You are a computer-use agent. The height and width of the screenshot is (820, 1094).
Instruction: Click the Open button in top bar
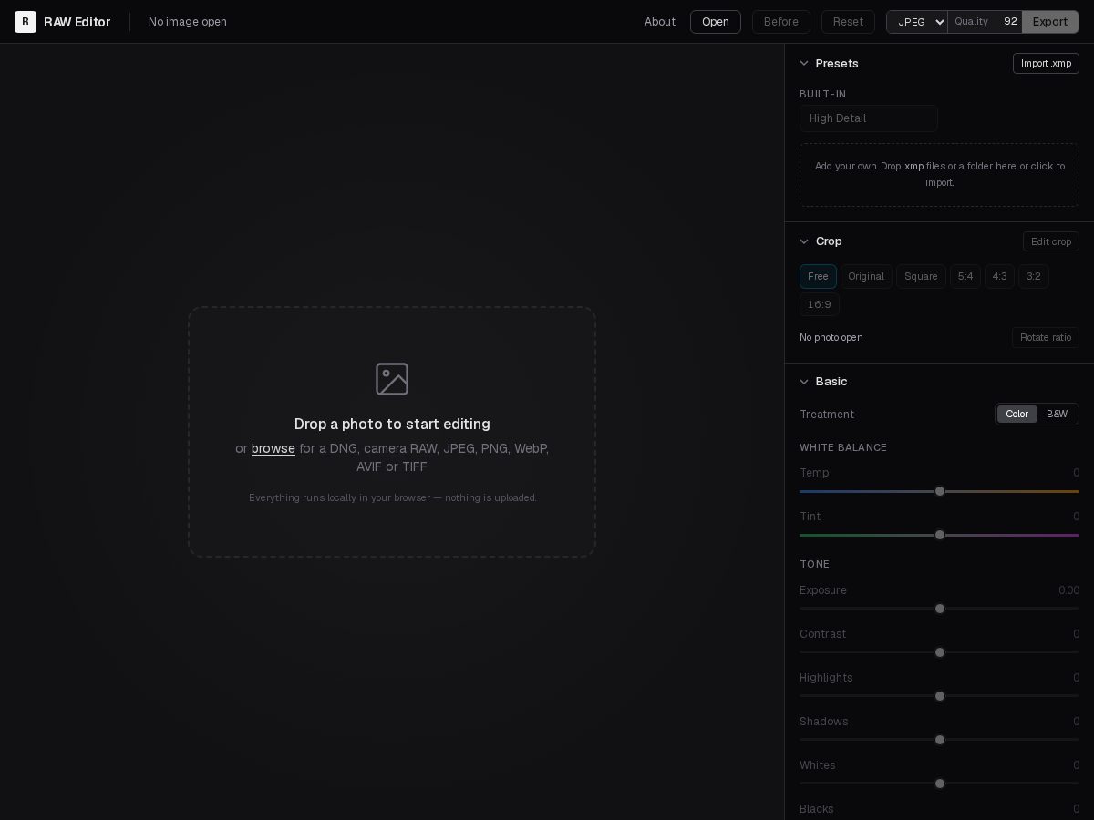[716, 22]
